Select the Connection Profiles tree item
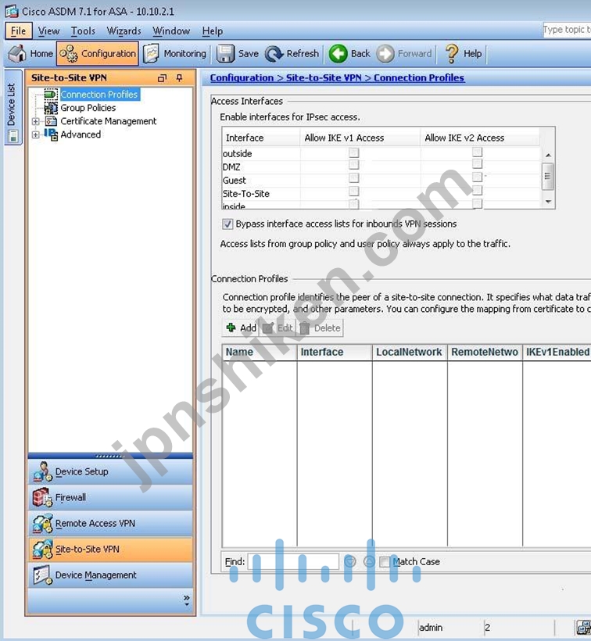The width and height of the screenshot is (591, 641). click(99, 95)
